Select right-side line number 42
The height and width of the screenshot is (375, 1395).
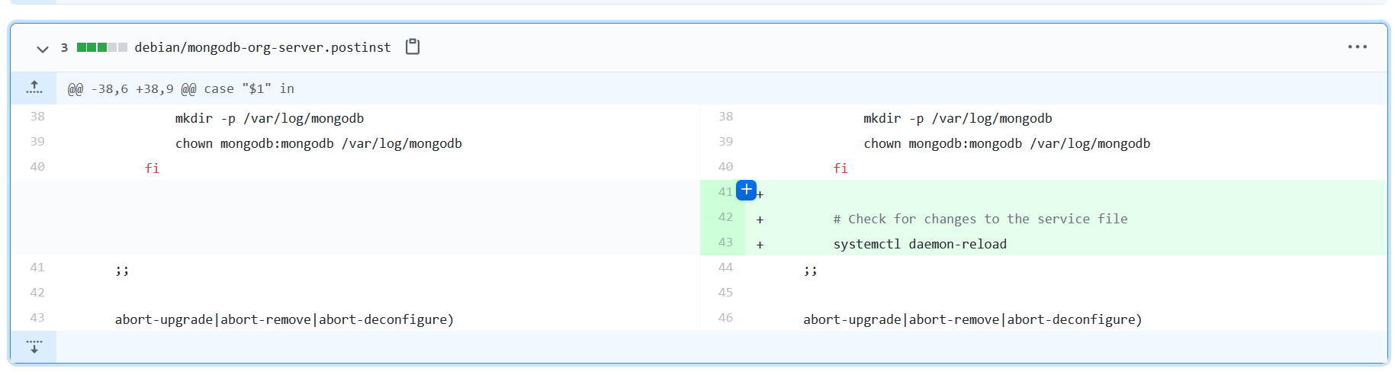tap(725, 217)
